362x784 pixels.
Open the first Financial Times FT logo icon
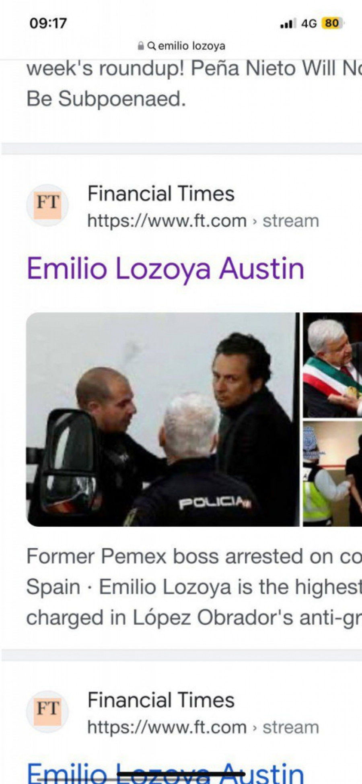(x=47, y=205)
